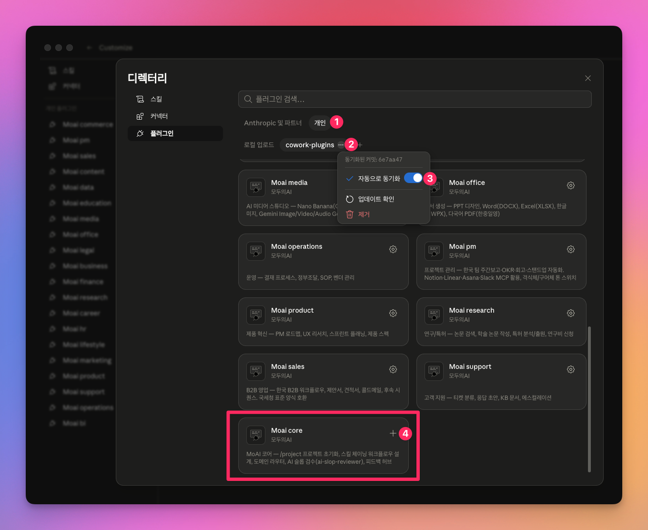Select the 플러그인 section

[x=175, y=133]
